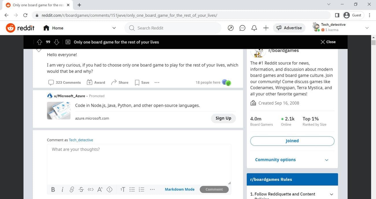This screenshot has height=199, width=376.
Task: Toggle the Joined community button
Action: coord(292,141)
